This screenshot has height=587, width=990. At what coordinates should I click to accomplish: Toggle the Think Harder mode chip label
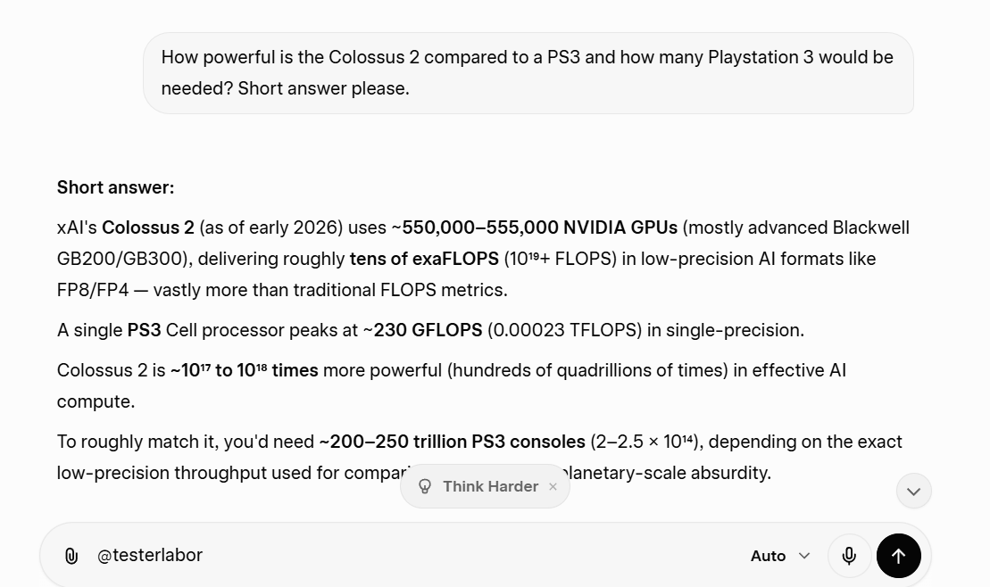coord(491,487)
